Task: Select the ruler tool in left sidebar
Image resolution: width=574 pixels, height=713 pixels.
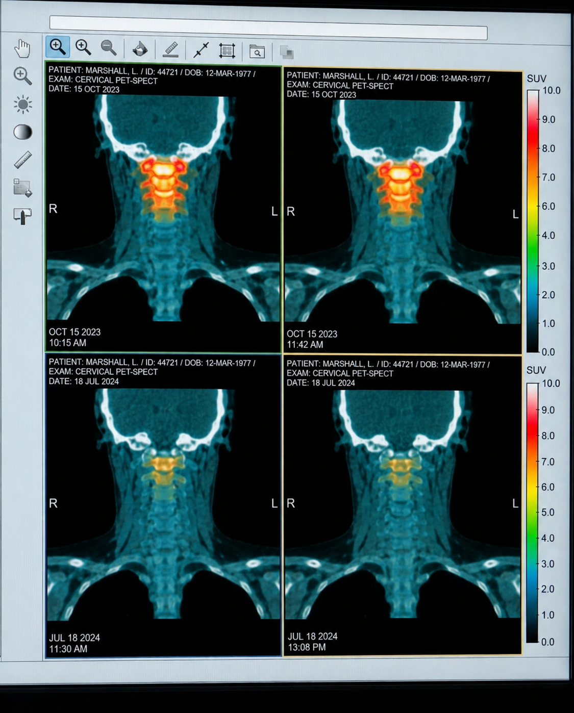Action: coord(22,160)
